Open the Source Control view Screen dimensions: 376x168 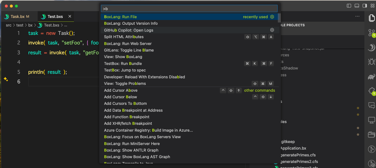(x=371, y=33)
